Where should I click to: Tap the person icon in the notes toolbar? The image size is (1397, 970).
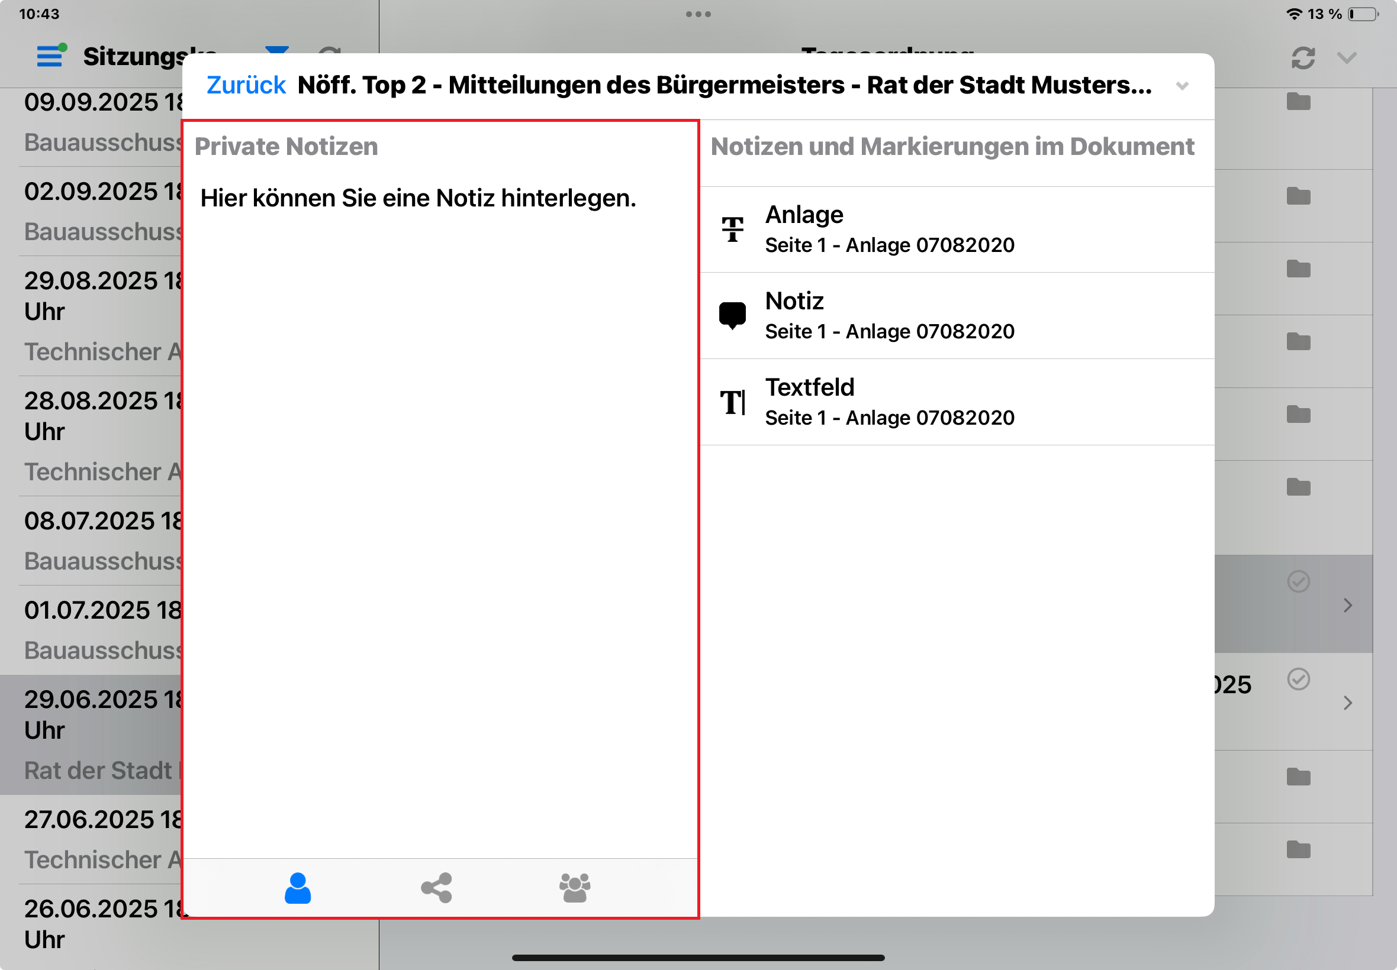point(297,889)
